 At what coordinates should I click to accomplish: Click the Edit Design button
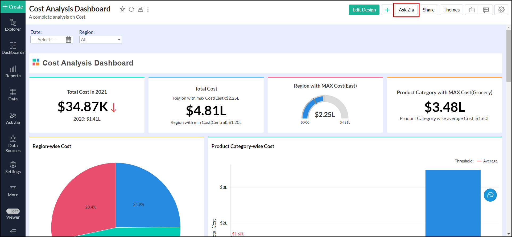tap(364, 10)
